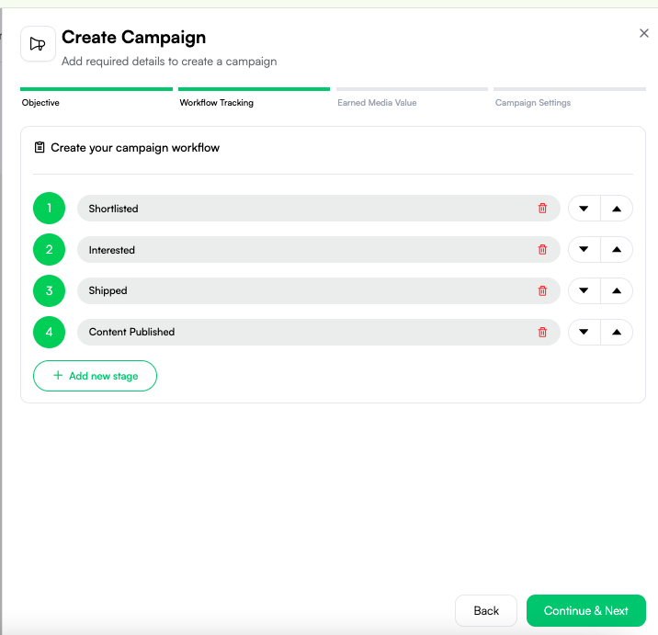
Task: Move Shipped stage down
Action: click(584, 290)
